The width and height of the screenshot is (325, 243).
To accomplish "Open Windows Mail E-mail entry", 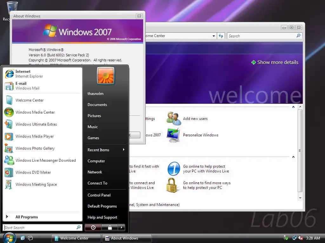I will tap(42, 86).
